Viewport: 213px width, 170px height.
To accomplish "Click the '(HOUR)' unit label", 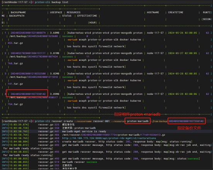I will pos(92,22).
